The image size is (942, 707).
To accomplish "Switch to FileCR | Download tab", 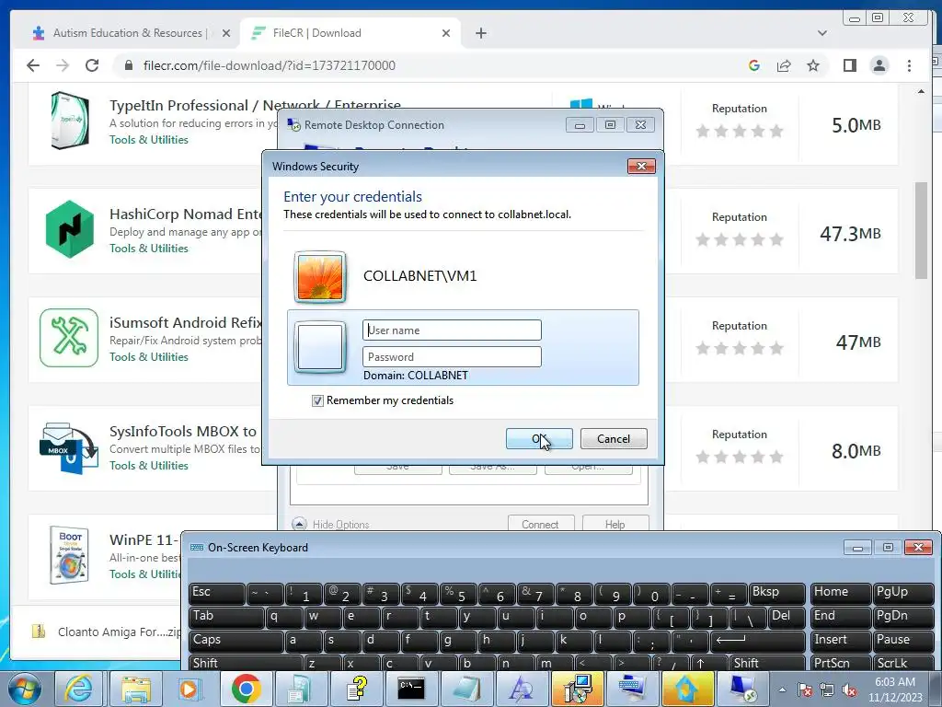I will (352, 33).
